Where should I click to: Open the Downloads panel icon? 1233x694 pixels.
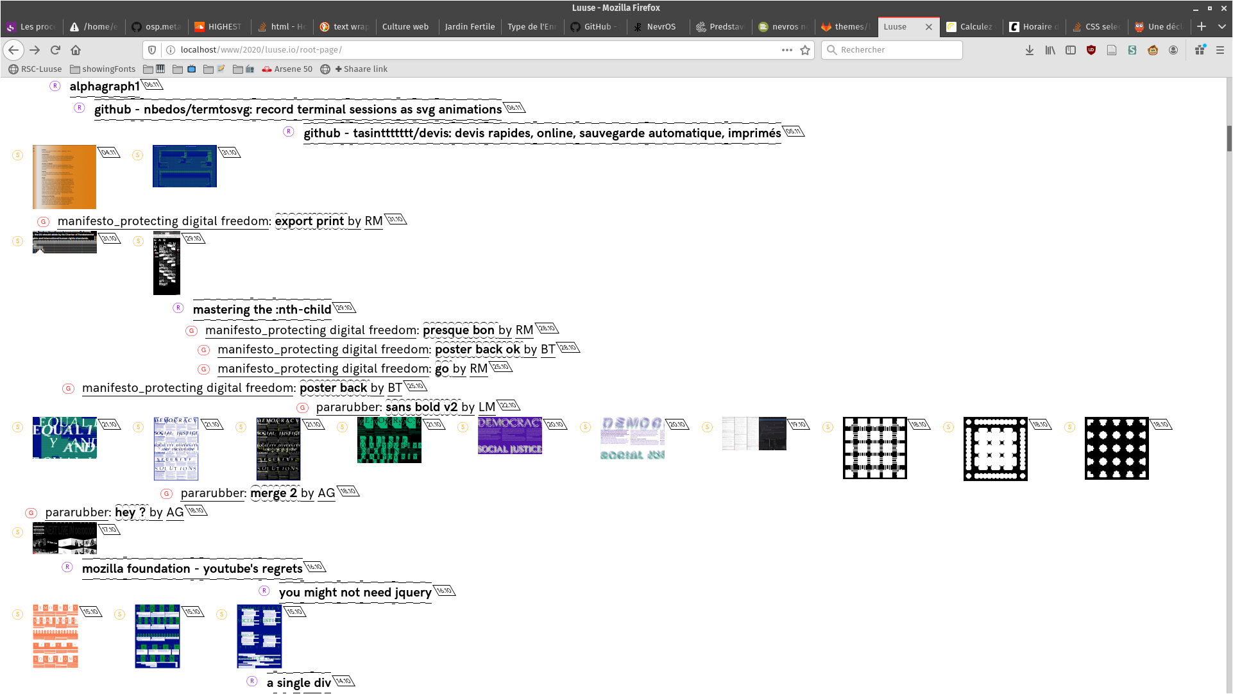[x=1029, y=50]
